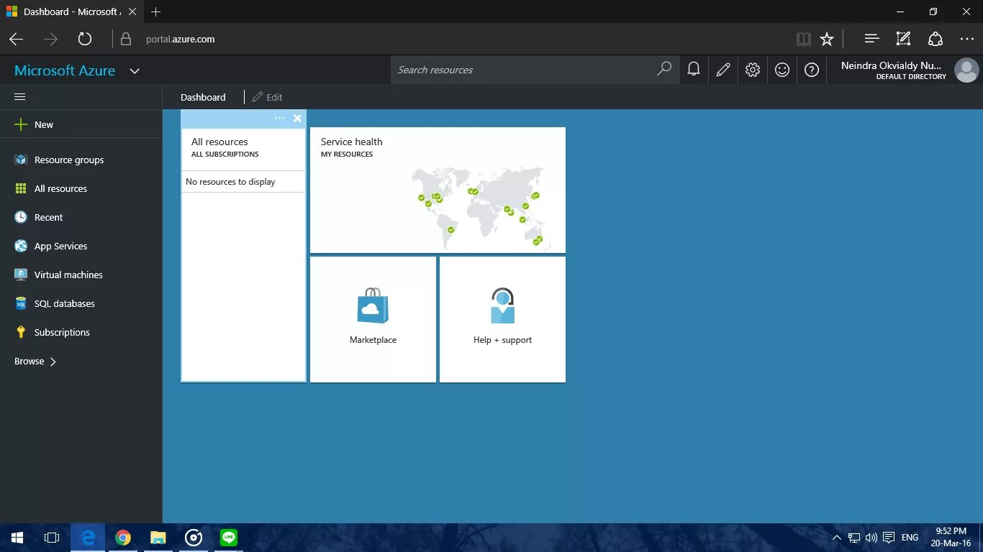Close the All resources tile with X
Image resolution: width=983 pixels, height=552 pixels.
[297, 119]
